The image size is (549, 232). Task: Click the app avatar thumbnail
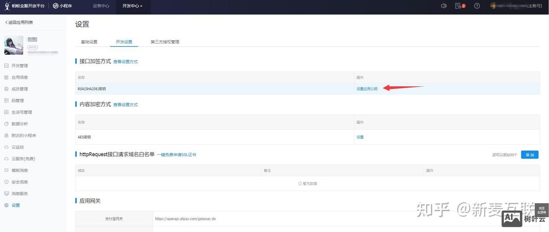13,45
